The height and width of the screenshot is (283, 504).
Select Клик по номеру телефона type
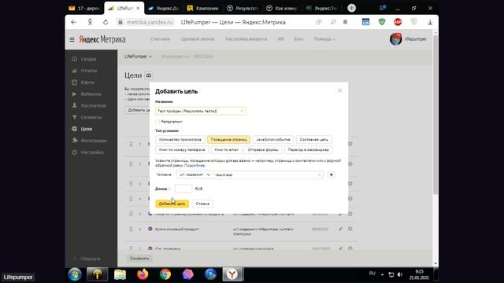click(x=182, y=150)
